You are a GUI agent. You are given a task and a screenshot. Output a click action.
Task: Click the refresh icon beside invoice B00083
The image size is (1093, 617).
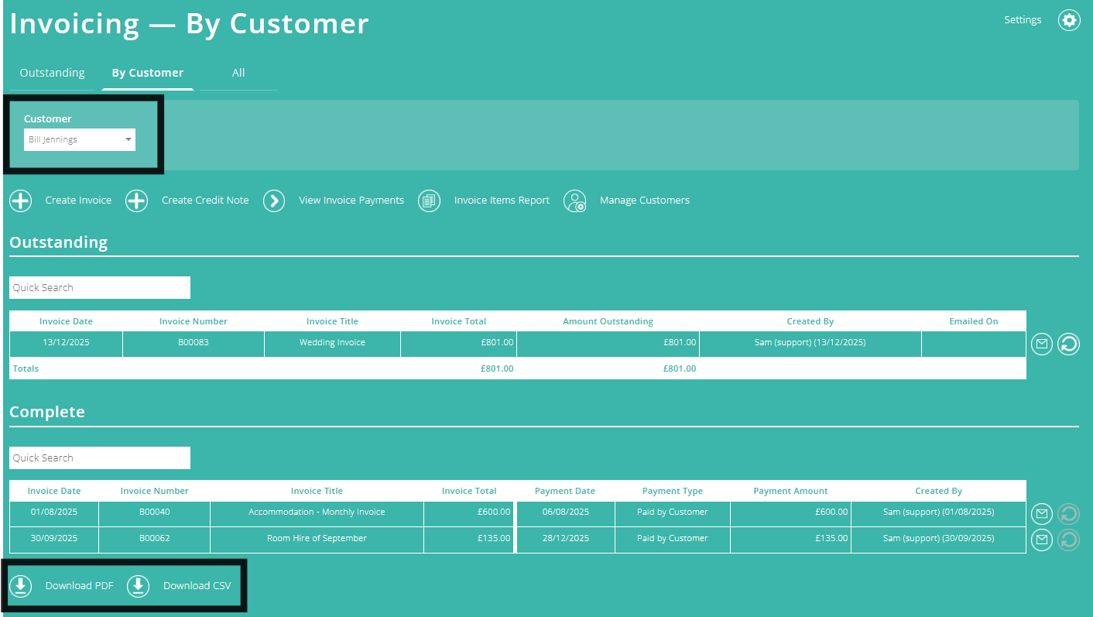click(1068, 344)
